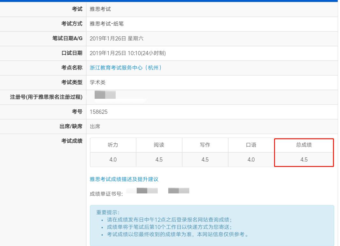This screenshot has width=340, height=246.
Task: Click the 阅读 column header
Action: (x=159, y=145)
